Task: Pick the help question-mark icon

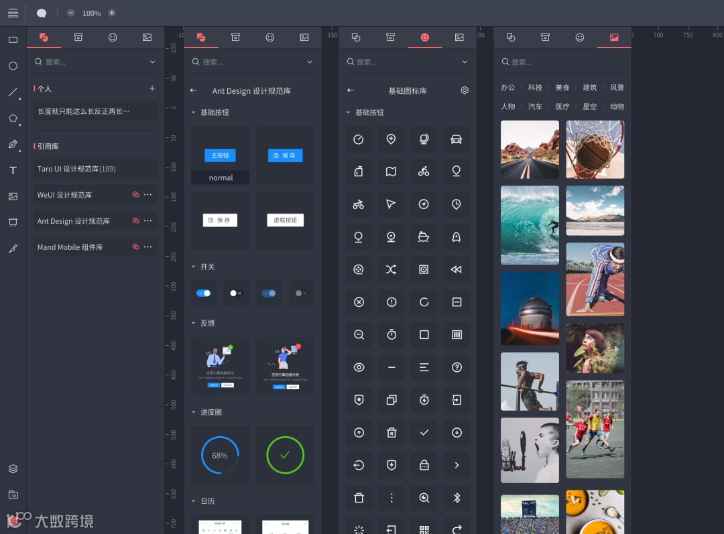Action: 457,367
